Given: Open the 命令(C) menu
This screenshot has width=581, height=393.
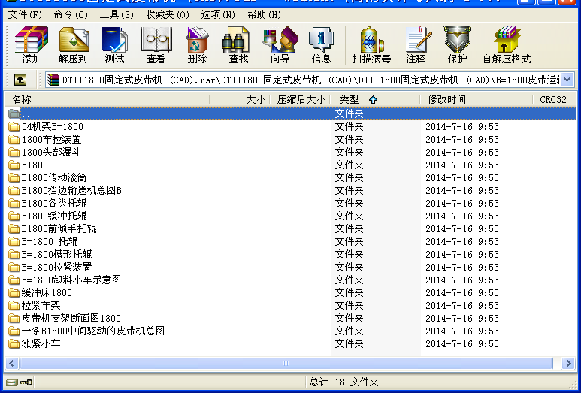Looking at the screenshot, I should (71, 15).
